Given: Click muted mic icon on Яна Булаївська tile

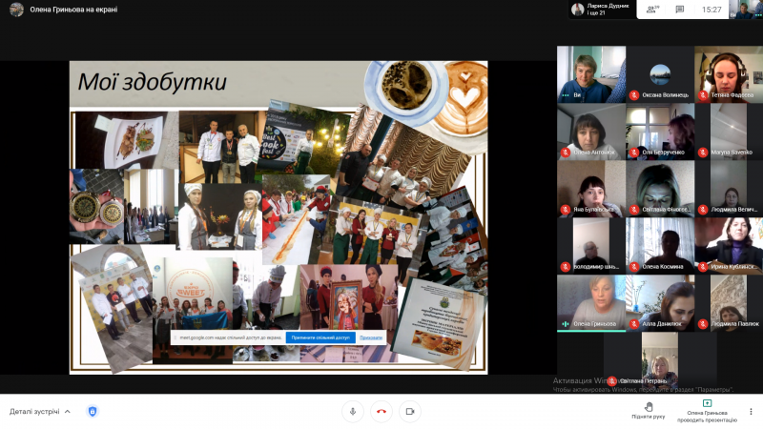Looking at the screenshot, I should pos(565,210).
